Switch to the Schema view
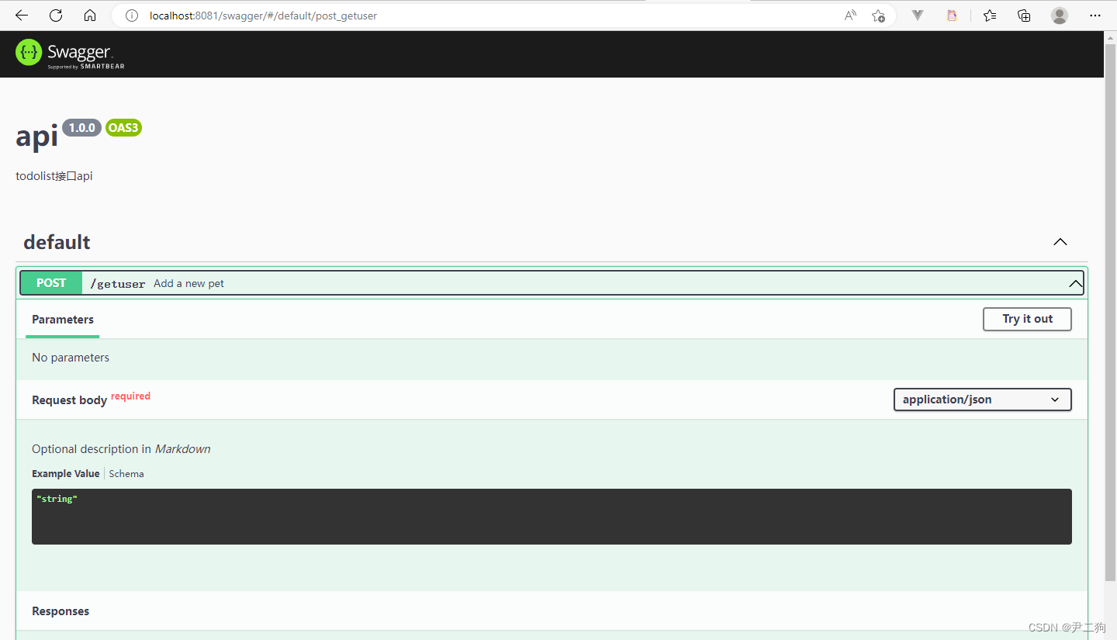Screen dimensions: 1117x640 pos(126,473)
